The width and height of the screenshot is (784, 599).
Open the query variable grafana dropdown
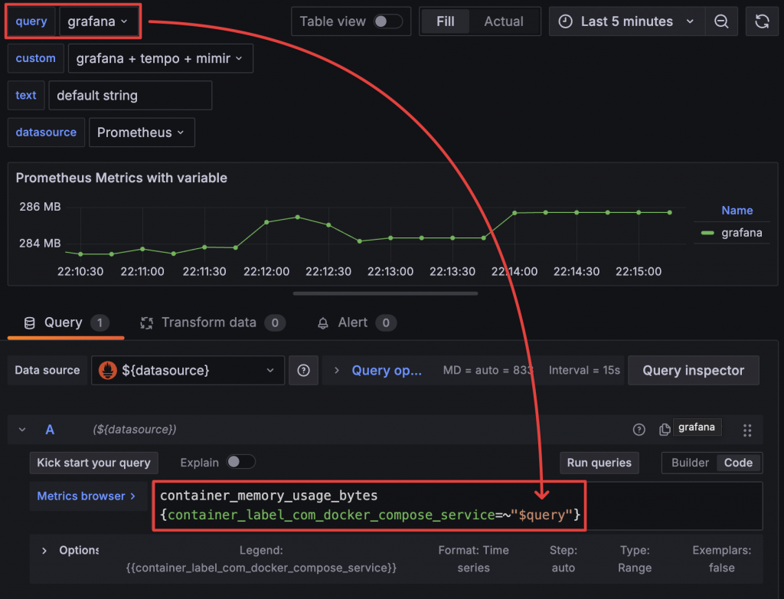point(98,21)
